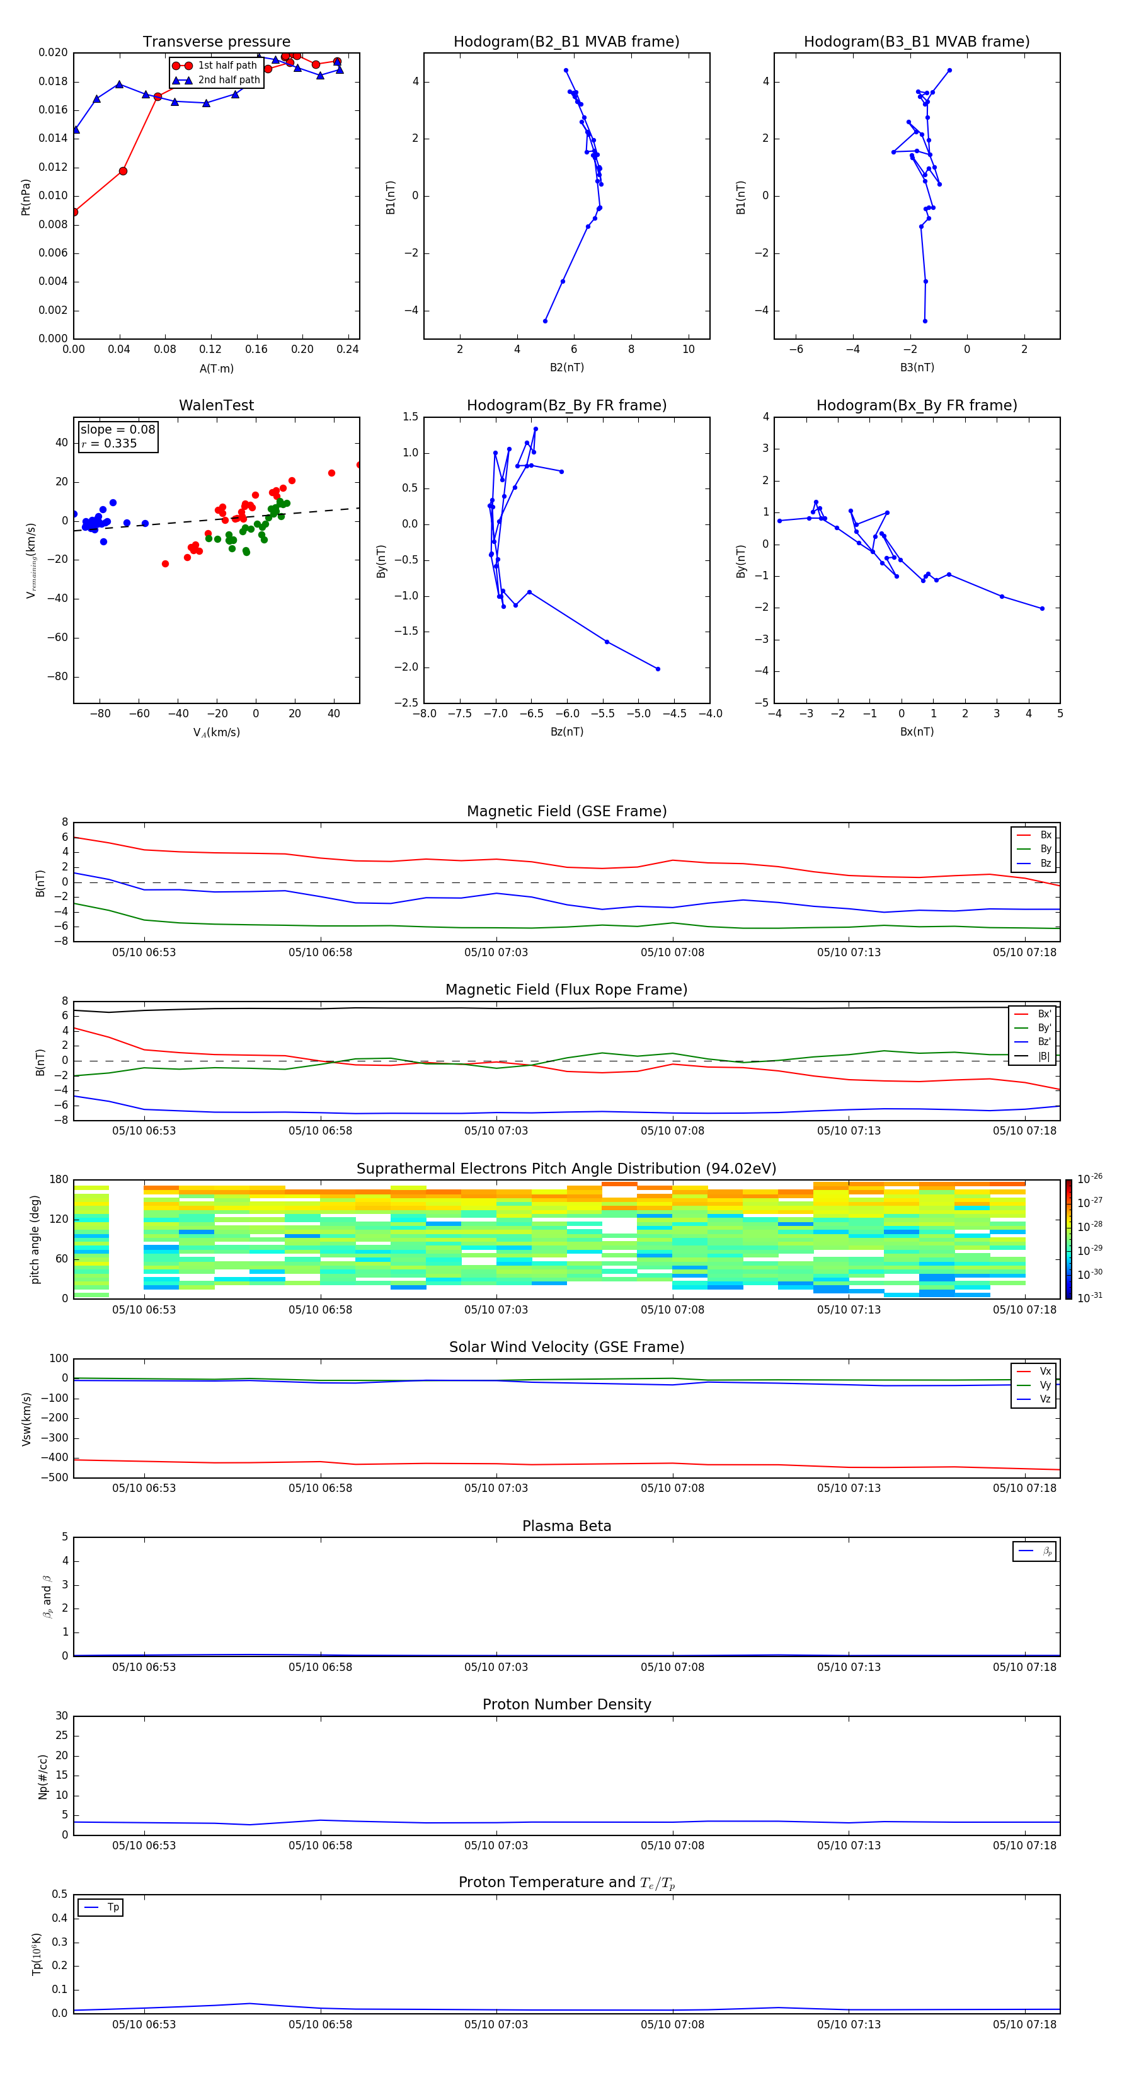Click the "By'" legend entry in Flux Rope plot

pos(1033,1028)
